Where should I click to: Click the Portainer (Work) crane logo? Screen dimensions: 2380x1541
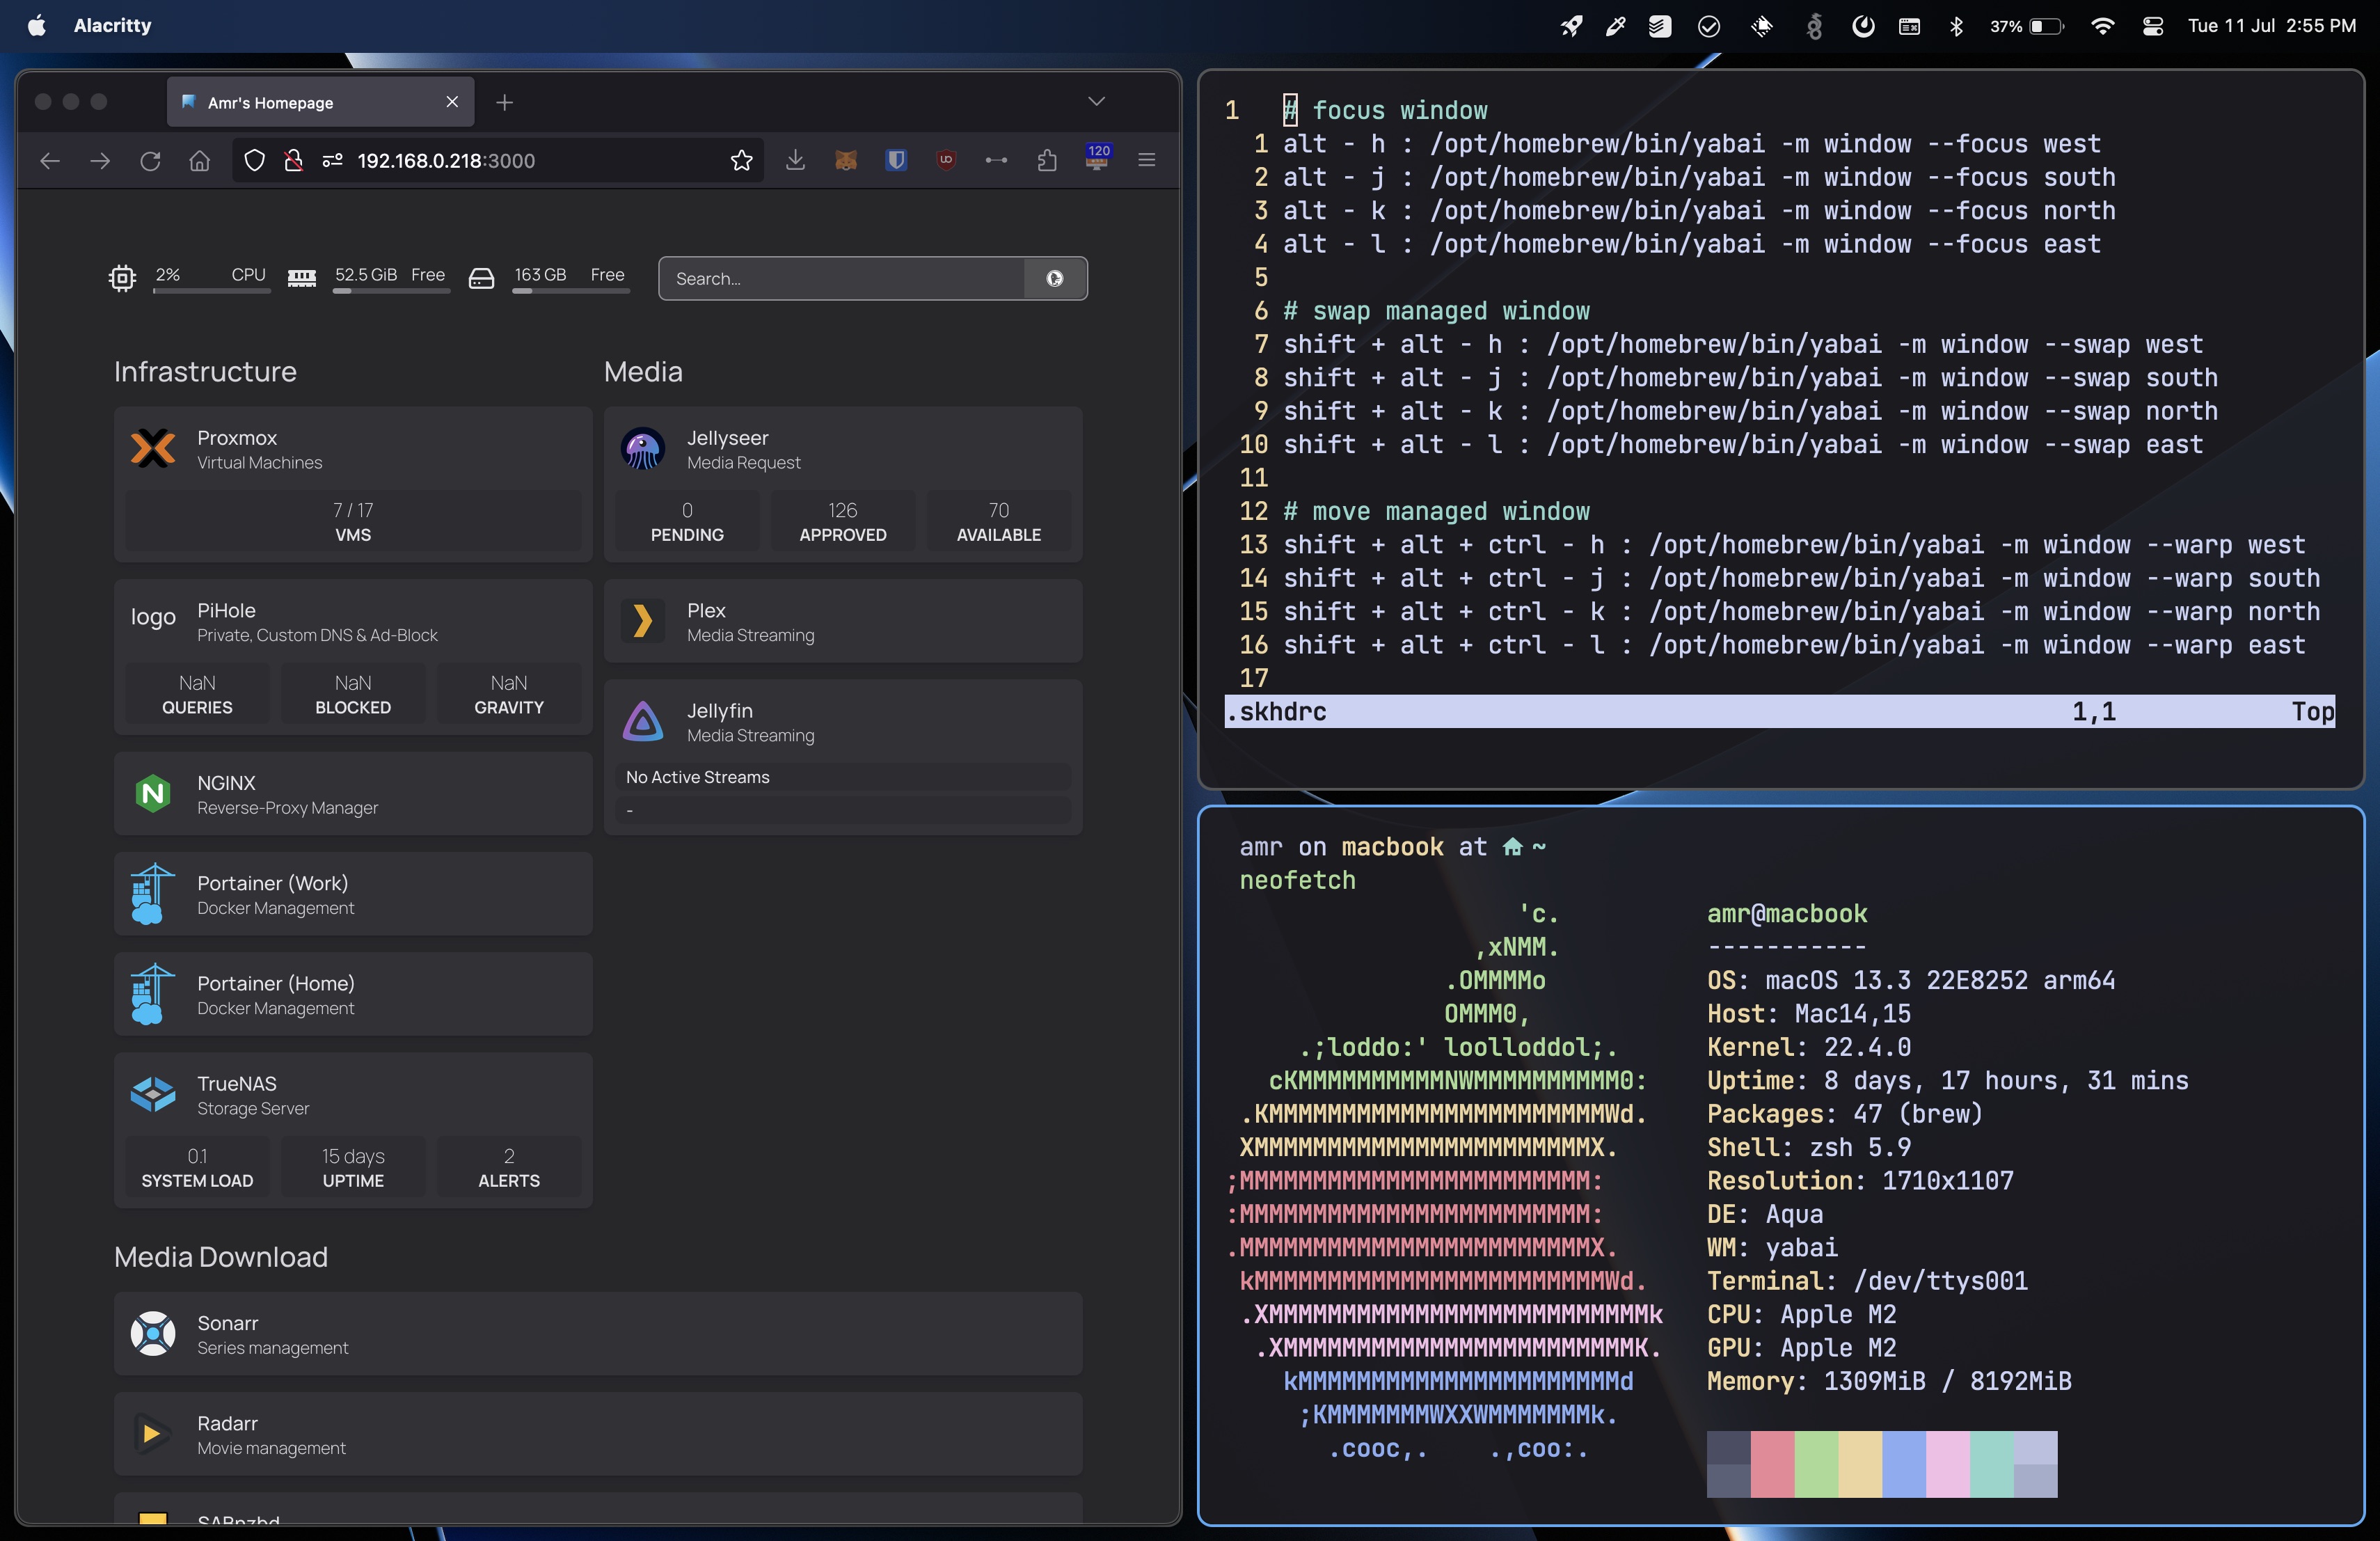(x=153, y=894)
